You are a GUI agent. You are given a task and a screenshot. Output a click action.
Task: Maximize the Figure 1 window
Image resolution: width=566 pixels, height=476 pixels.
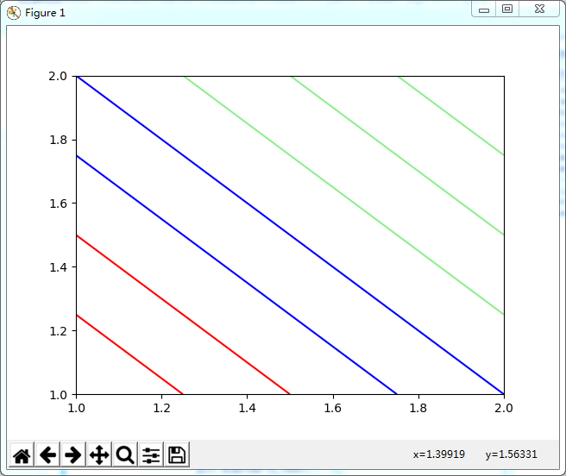(507, 9)
